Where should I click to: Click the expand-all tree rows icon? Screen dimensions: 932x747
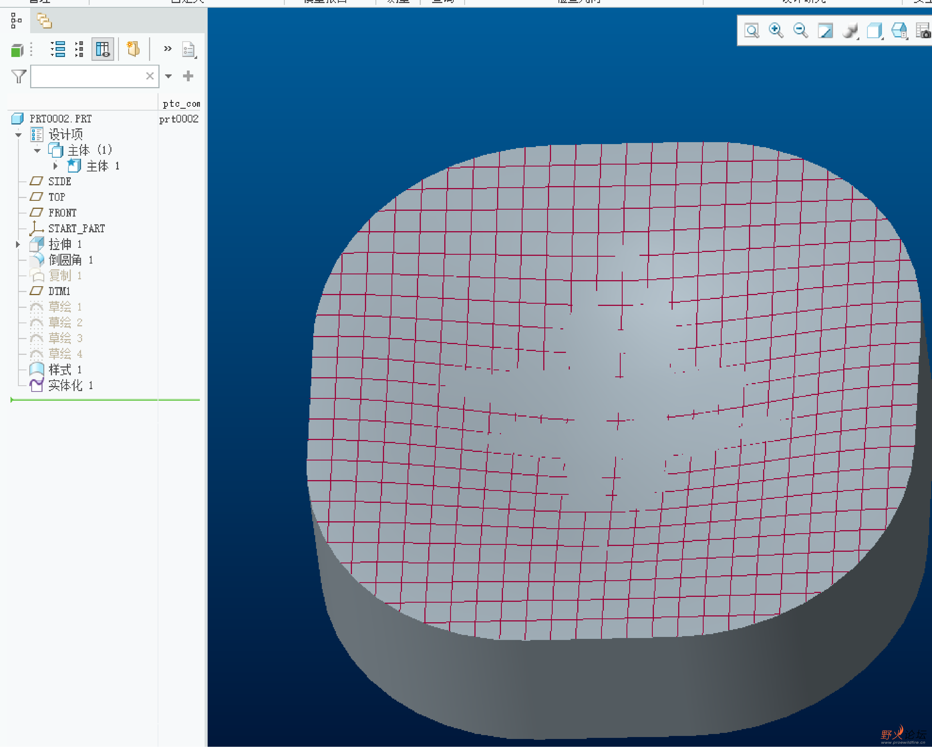tap(58, 49)
